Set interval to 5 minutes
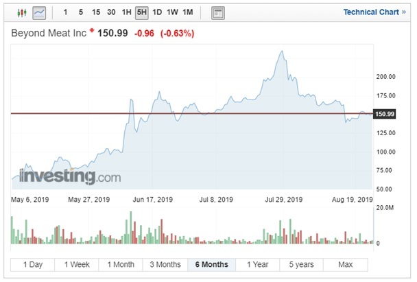Image resolution: width=417 pixels, height=282 pixels. (80, 12)
